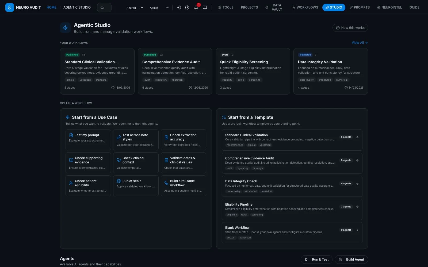Click the Build Agent button
The image size is (428, 267).
coord(351,260)
